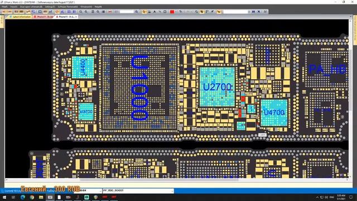Viewport: 357px width, 201px height.
Task: Click the binoculars search icon
Action: coord(253,12)
